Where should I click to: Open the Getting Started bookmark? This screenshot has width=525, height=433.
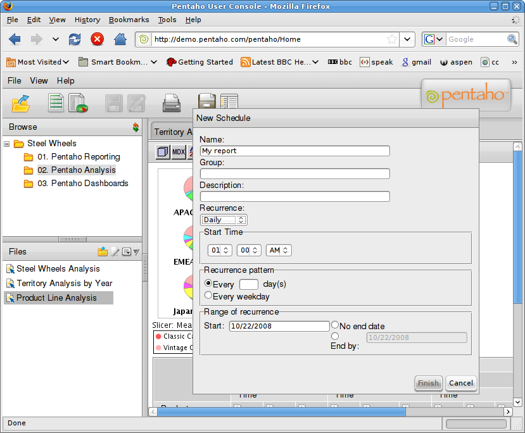(199, 62)
